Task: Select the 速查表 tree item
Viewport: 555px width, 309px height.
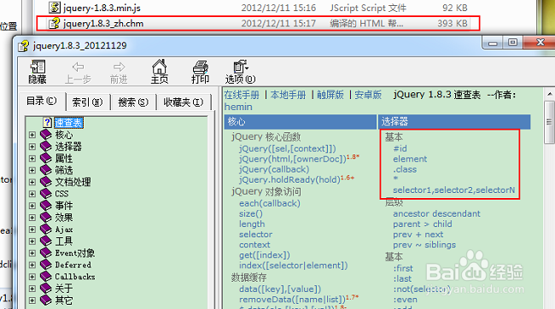Action: [68, 123]
